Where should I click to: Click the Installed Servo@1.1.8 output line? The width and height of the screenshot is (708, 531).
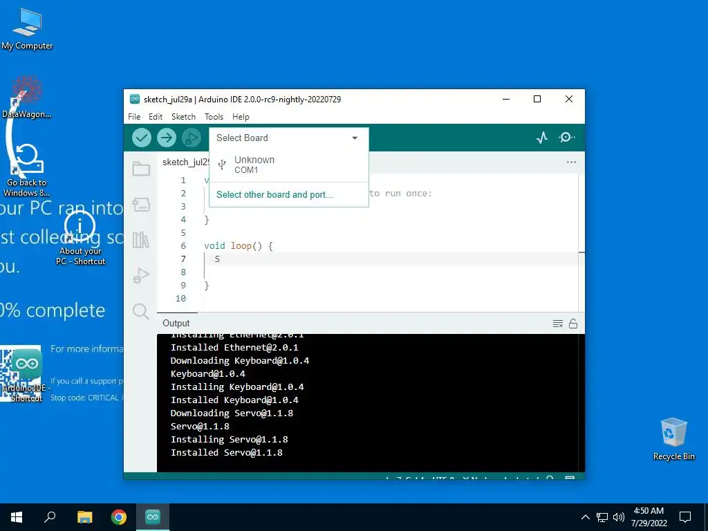point(227,452)
